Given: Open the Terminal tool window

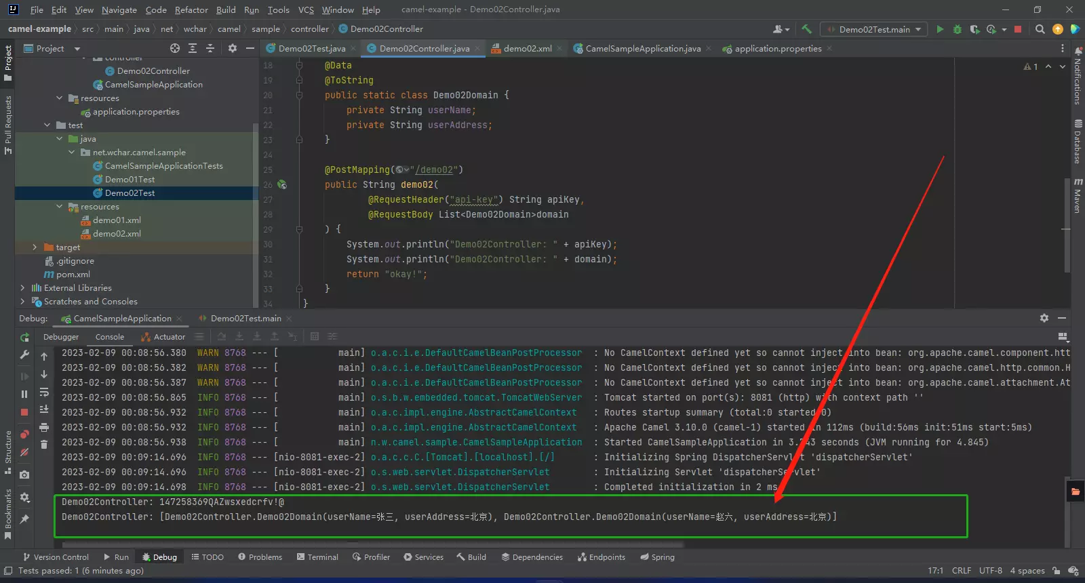Looking at the screenshot, I should tap(317, 557).
